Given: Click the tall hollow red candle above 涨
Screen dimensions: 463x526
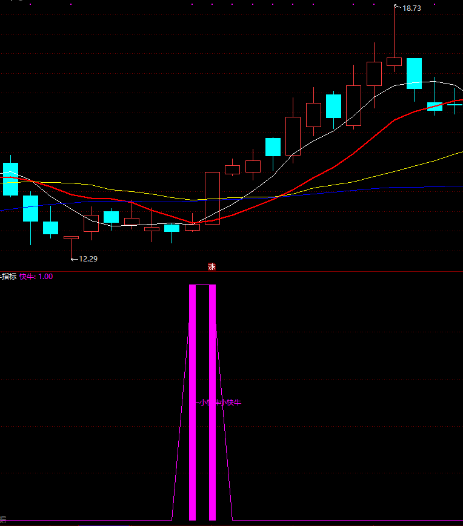Looking at the screenshot, I should 212,198.
